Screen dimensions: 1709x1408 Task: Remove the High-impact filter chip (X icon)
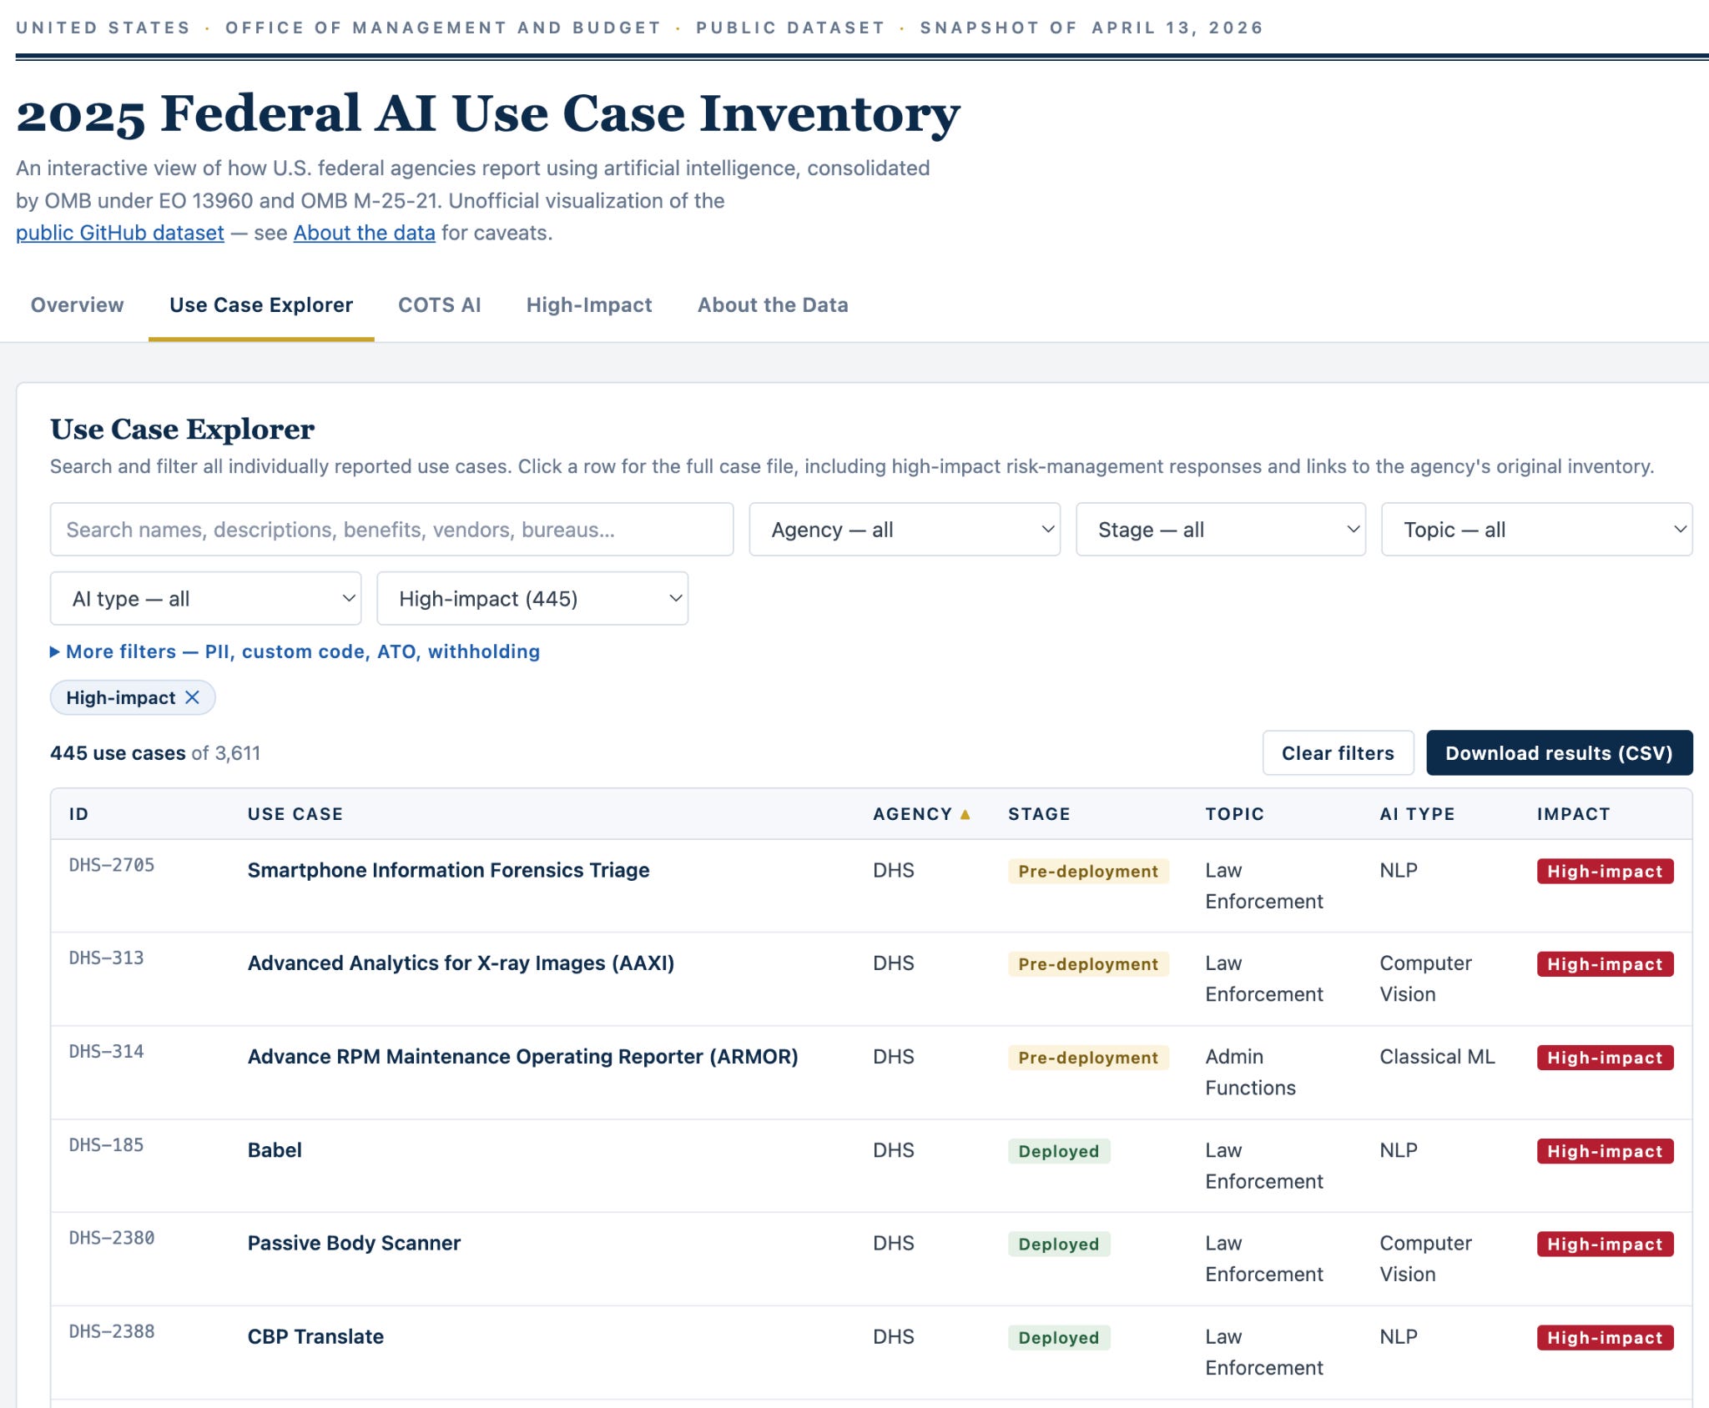pyautogui.click(x=192, y=697)
